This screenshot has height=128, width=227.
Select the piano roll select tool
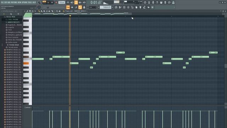tap(55, 11)
